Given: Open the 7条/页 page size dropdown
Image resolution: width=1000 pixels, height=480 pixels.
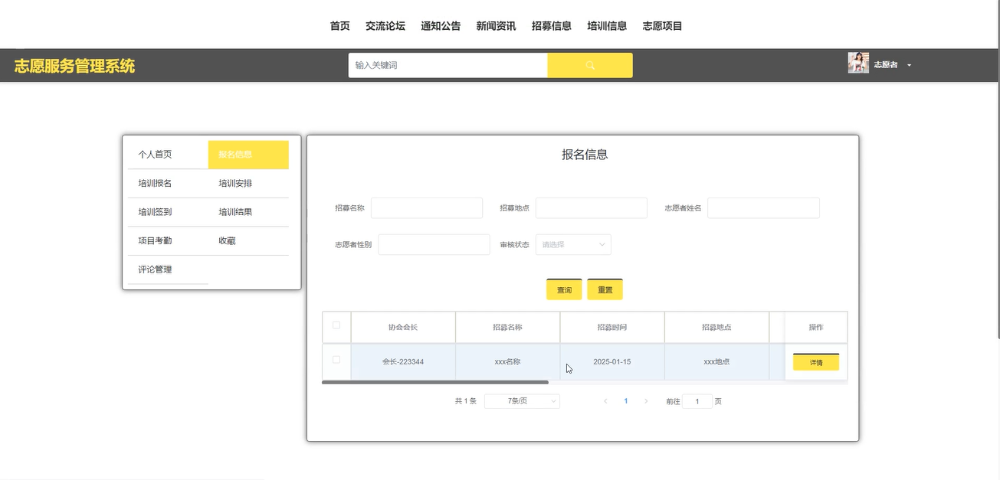Looking at the screenshot, I should 522,401.
